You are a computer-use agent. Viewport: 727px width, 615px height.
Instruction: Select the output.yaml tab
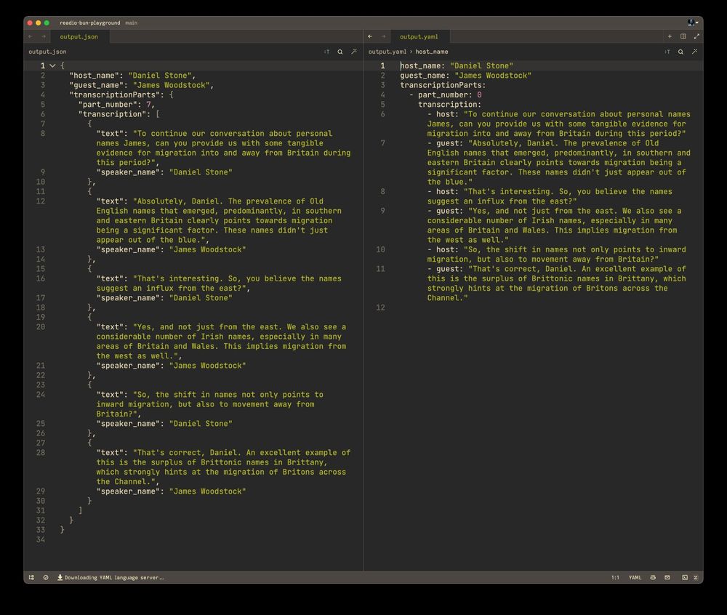(419, 36)
